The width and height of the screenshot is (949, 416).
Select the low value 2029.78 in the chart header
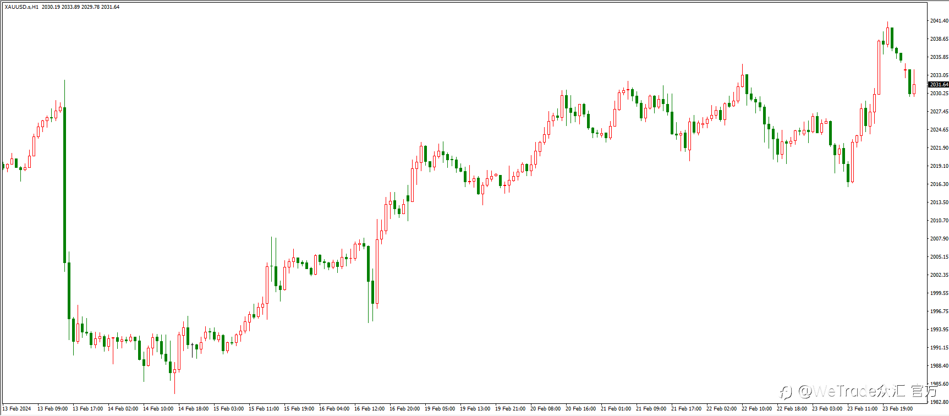tap(91, 7)
